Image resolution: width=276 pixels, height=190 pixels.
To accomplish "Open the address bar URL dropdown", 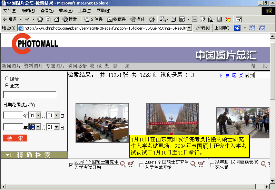I will [189, 28].
